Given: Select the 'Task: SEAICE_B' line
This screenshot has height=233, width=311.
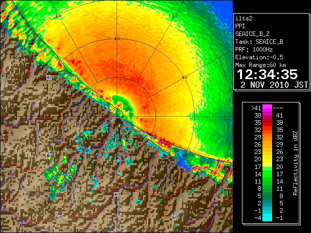Looking at the screenshot, I should tap(259, 42).
